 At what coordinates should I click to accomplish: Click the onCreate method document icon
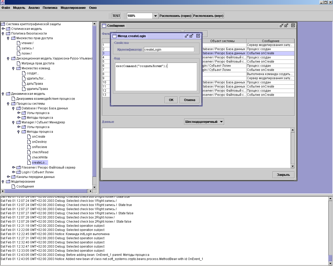29,137
